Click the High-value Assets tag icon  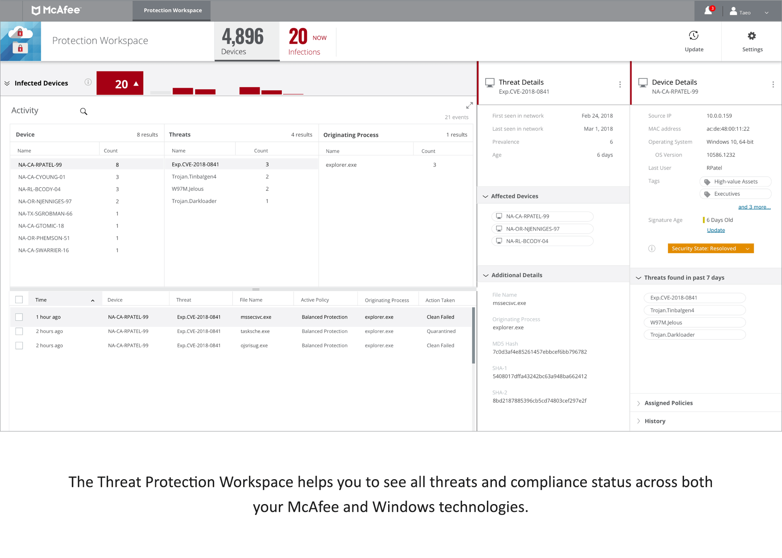pos(707,182)
